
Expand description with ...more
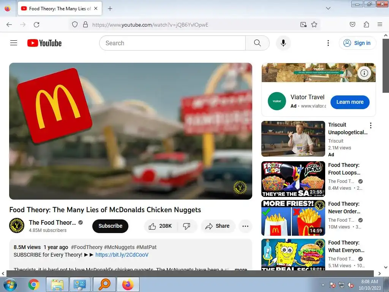click(x=240, y=269)
